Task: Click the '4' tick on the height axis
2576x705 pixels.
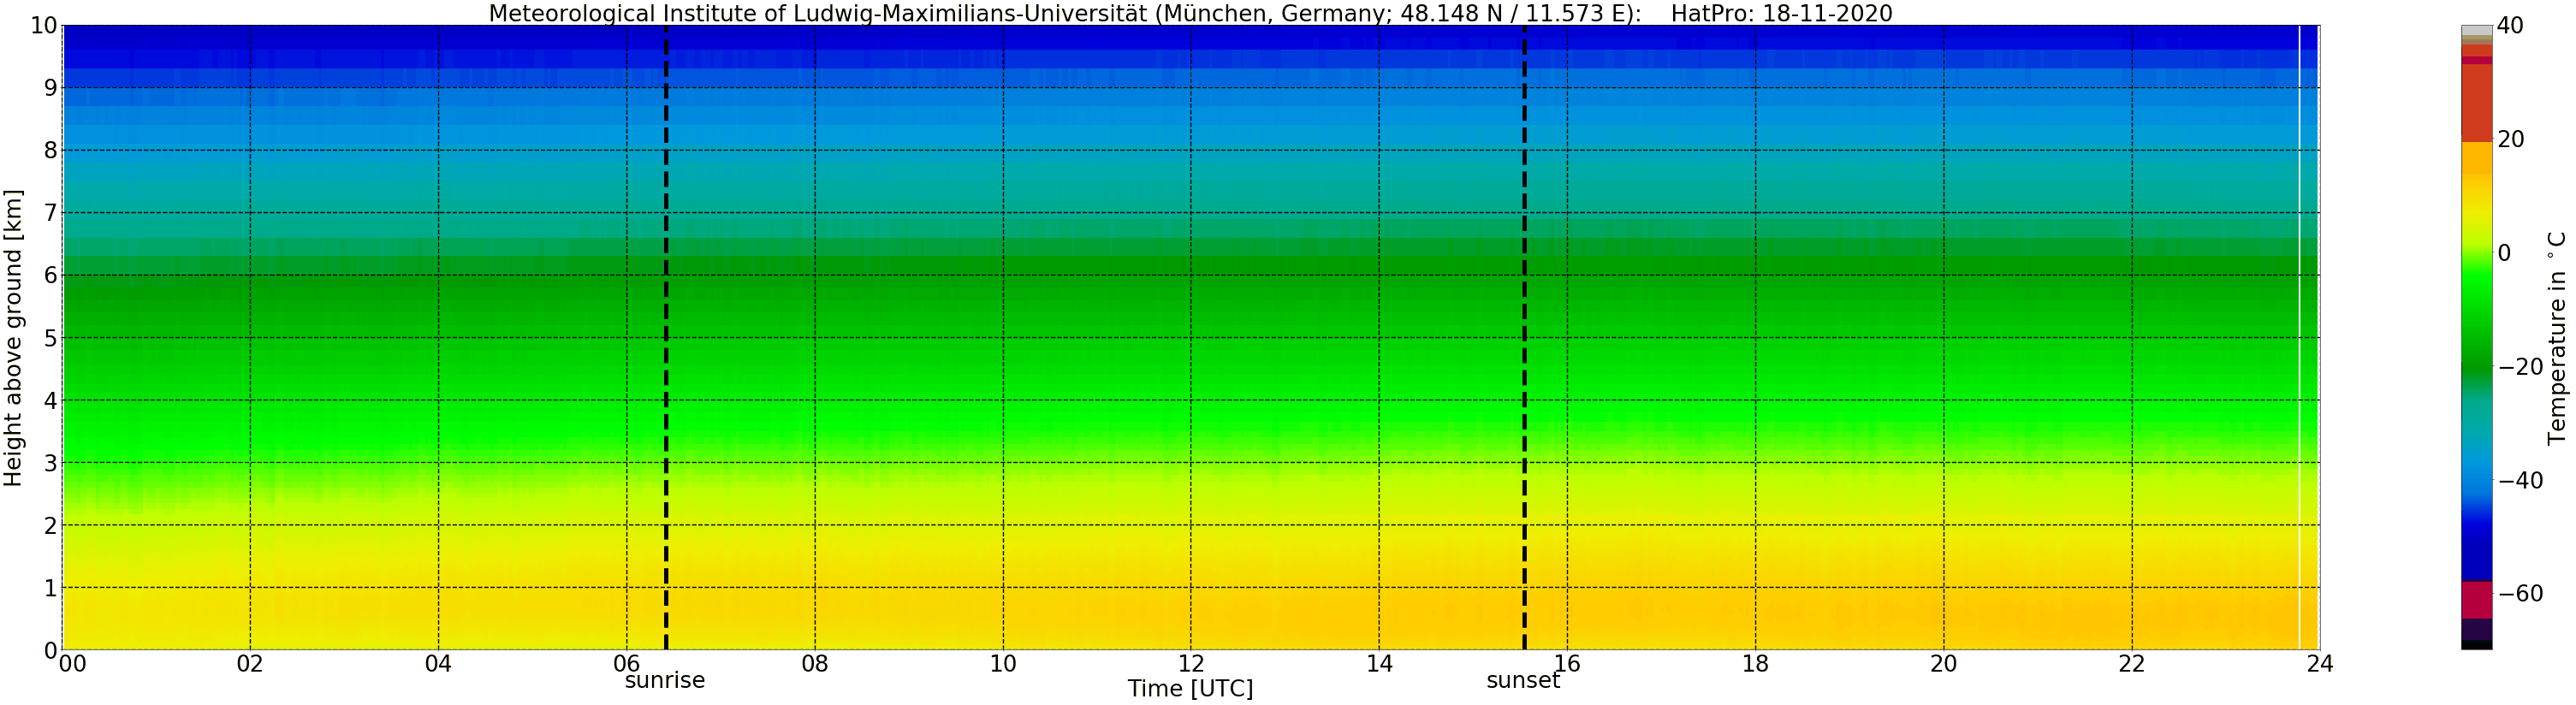Action: [x=50, y=400]
